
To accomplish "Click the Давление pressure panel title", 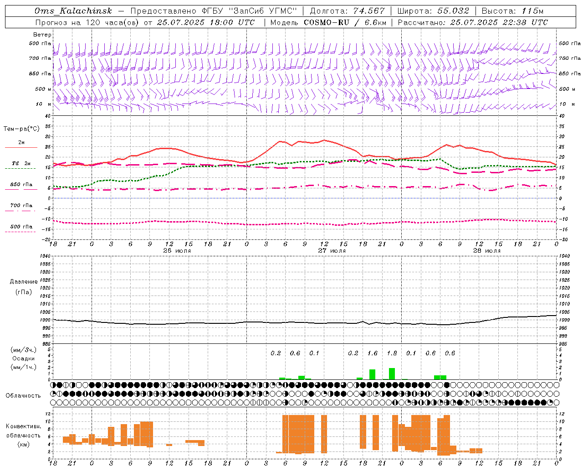I will point(24,282).
